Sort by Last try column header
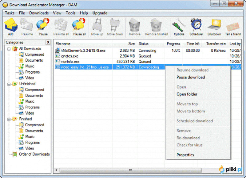 tap(235, 44)
